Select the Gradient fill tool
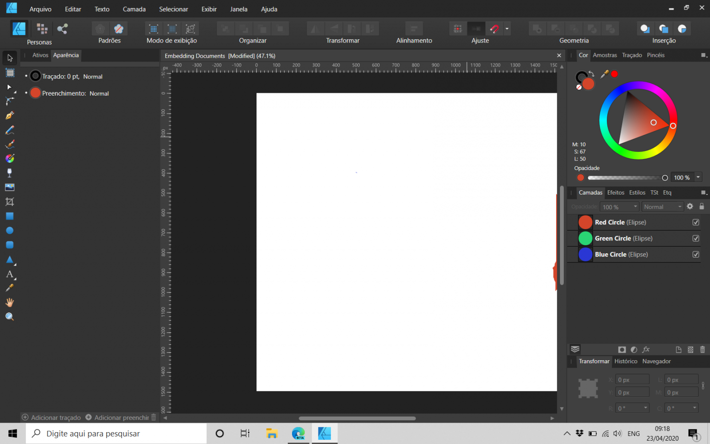The height and width of the screenshot is (444, 710). tap(9, 158)
